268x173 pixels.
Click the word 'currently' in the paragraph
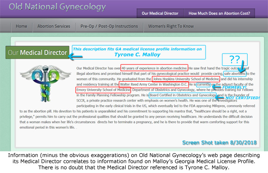203,84
